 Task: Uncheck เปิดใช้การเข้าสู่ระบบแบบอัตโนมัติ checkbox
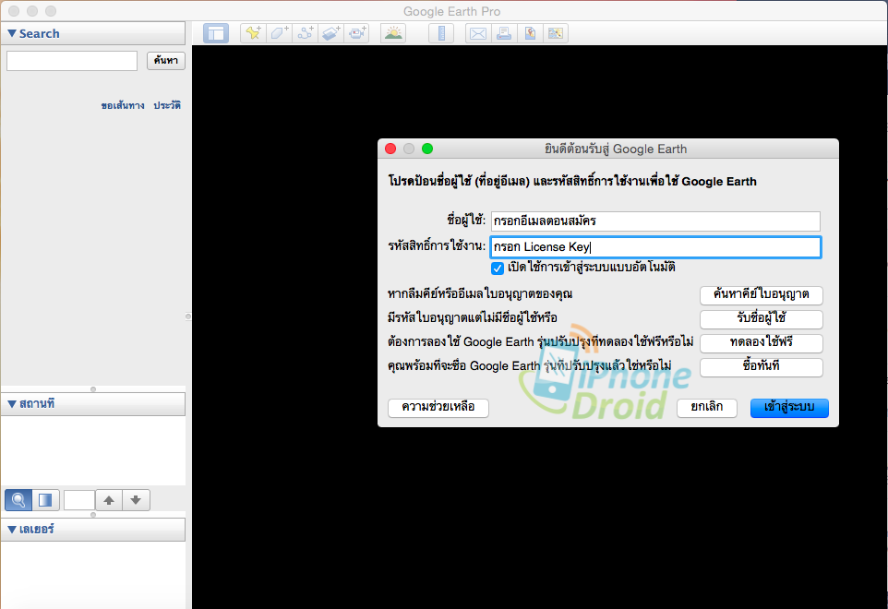pyautogui.click(x=498, y=269)
